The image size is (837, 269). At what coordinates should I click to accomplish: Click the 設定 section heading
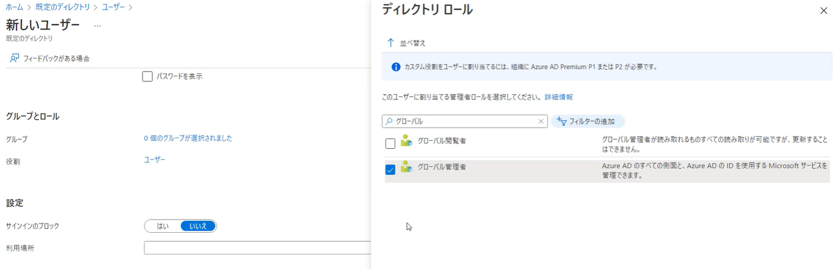point(15,204)
